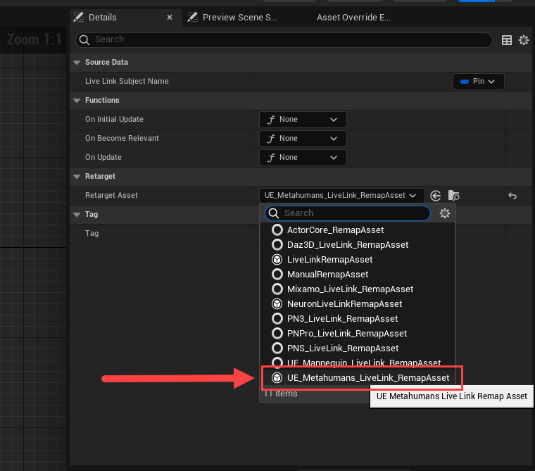Click the ActorCore_RemapAsset circle icon

[277, 230]
